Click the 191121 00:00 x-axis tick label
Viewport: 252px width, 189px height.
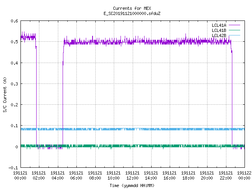coord(20,175)
